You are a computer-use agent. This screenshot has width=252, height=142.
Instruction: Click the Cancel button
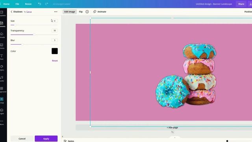pos(22,138)
